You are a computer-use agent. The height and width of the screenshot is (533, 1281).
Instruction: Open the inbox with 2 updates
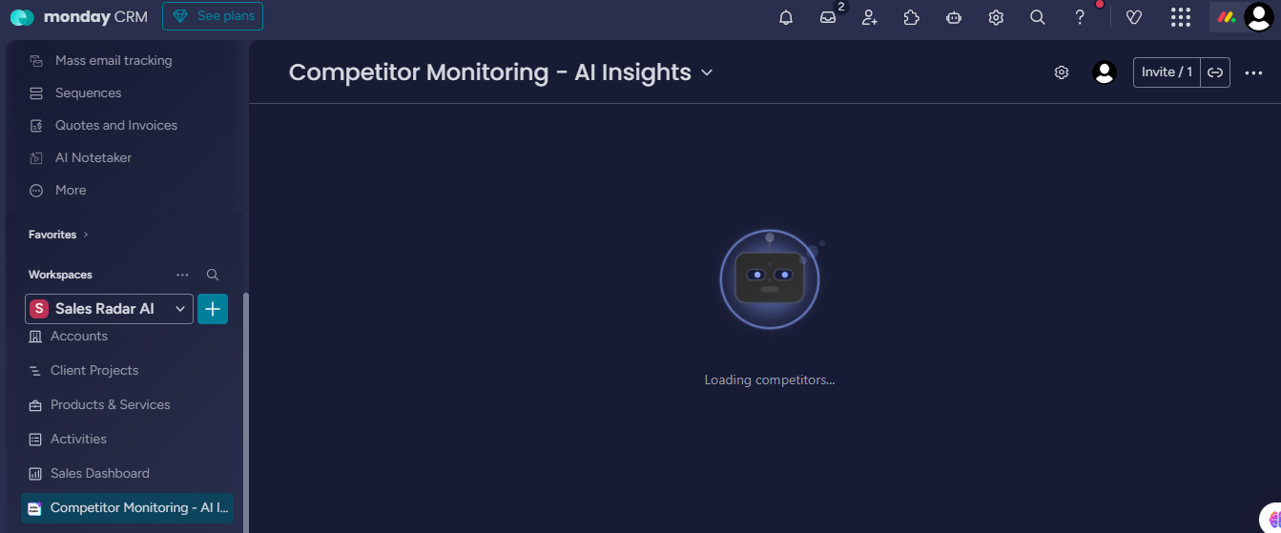[828, 17]
